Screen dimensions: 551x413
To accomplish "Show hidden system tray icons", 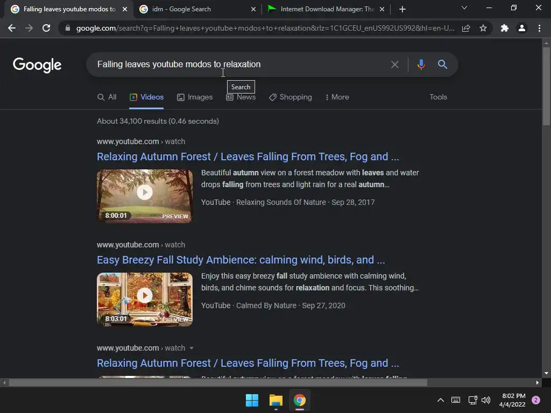I will [x=440, y=400].
